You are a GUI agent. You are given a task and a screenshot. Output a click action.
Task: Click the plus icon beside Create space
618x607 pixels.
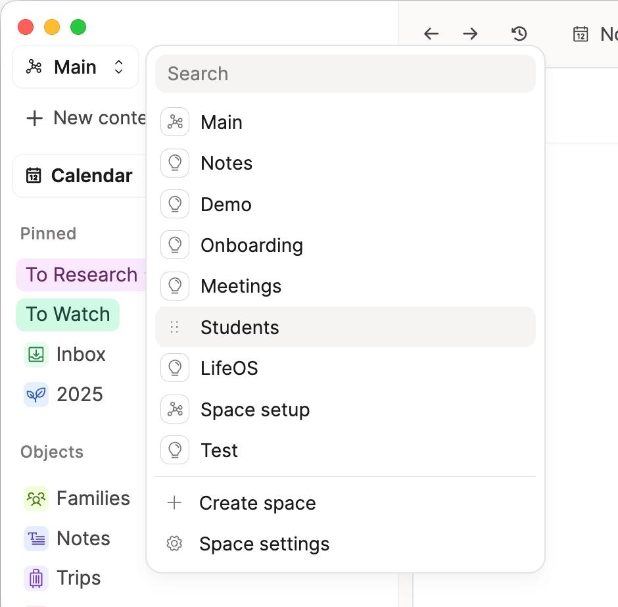pyautogui.click(x=174, y=503)
